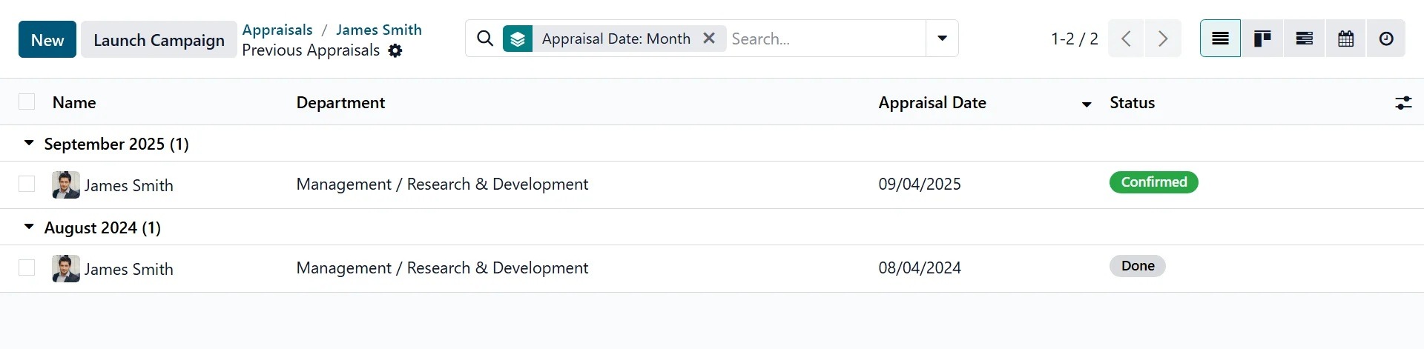Click the New button
The width and height of the screenshot is (1424, 349).
click(47, 39)
